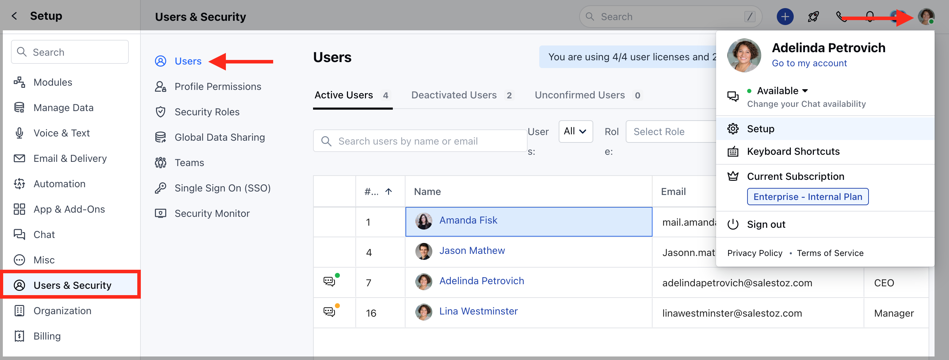Open Keyboard Shortcuts from profile menu
Image resolution: width=949 pixels, height=360 pixels.
[x=825, y=151]
